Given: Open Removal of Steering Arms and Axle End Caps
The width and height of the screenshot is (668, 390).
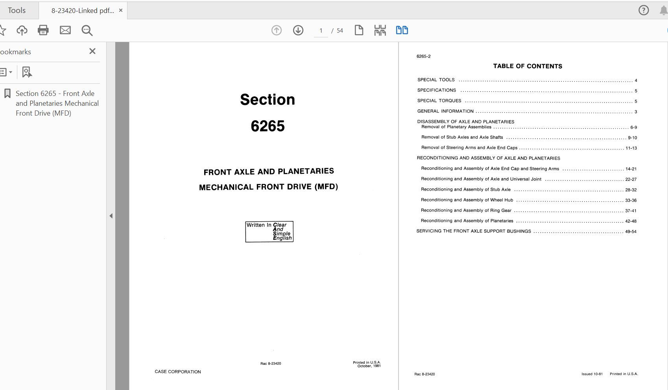Looking at the screenshot, I should click(x=529, y=148).
